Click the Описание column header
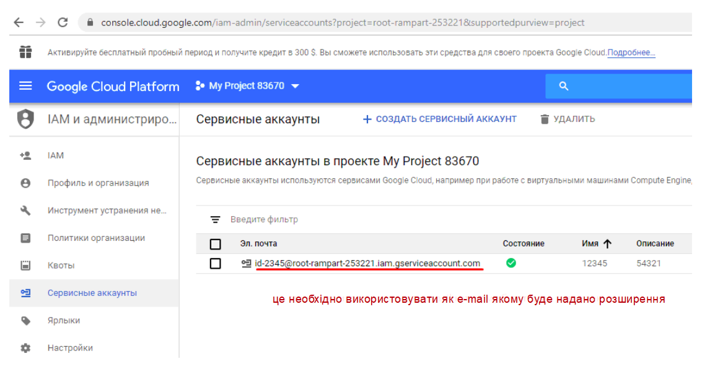The image size is (702, 369). (x=655, y=243)
